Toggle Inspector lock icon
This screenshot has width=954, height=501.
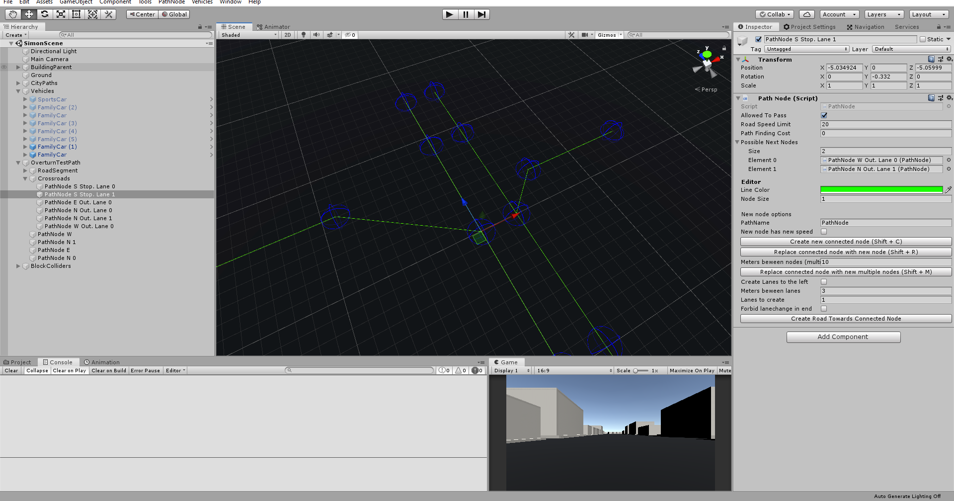[x=939, y=27]
